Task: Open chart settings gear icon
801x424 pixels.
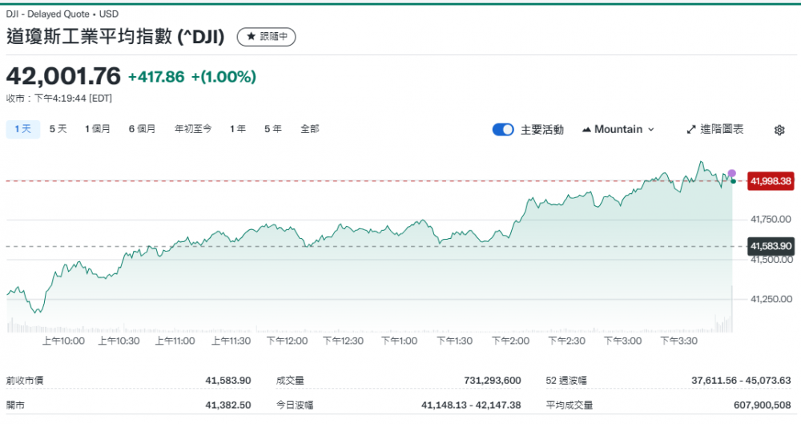Action: [779, 130]
